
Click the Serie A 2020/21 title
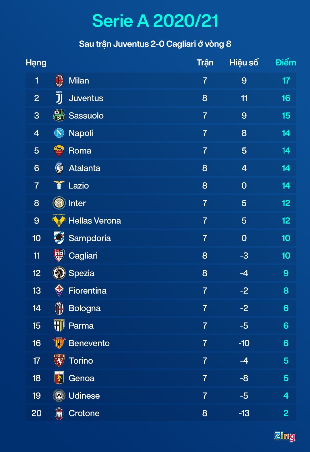click(x=155, y=21)
